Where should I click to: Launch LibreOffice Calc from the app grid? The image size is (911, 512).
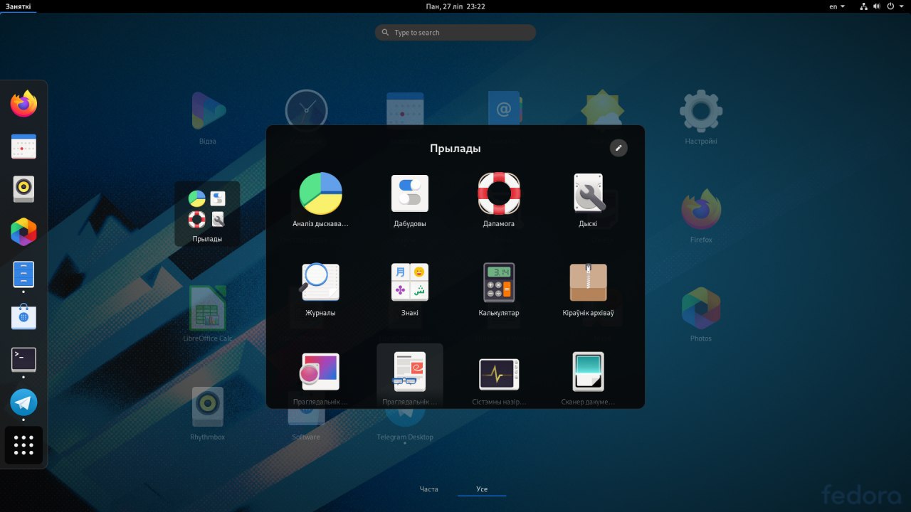coord(208,314)
